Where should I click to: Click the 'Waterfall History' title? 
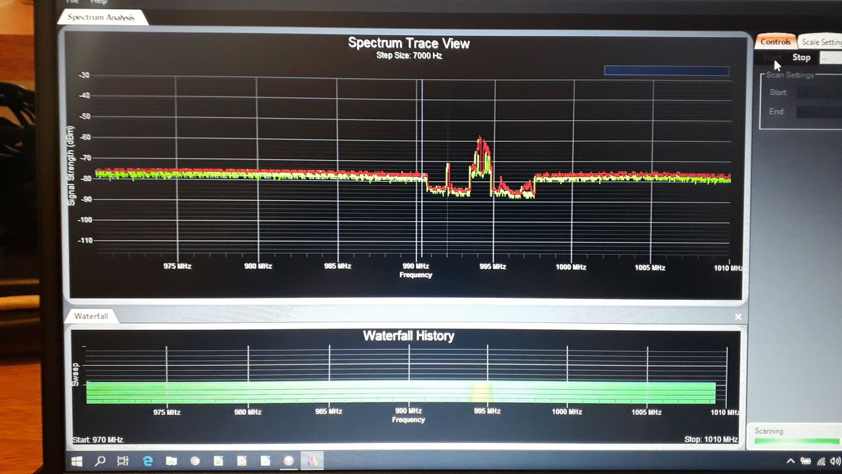pyautogui.click(x=408, y=336)
